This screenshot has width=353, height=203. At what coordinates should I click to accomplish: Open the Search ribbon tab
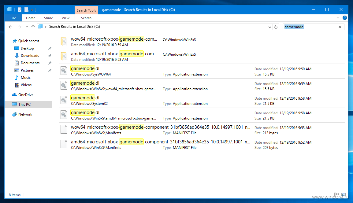pyautogui.click(x=86, y=18)
